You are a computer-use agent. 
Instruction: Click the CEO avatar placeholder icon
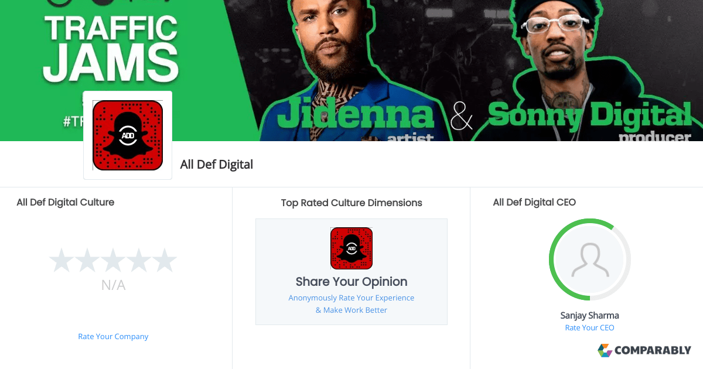pyautogui.click(x=590, y=261)
